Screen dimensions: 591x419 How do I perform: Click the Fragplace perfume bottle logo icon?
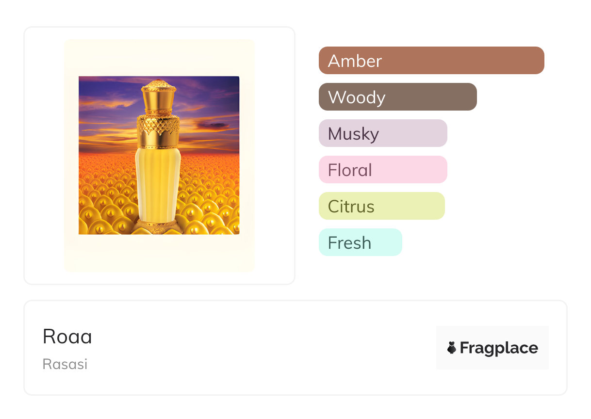click(452, 348)
